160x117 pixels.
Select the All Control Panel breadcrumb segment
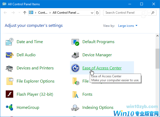pyautogui.click(x=66, y=13)
